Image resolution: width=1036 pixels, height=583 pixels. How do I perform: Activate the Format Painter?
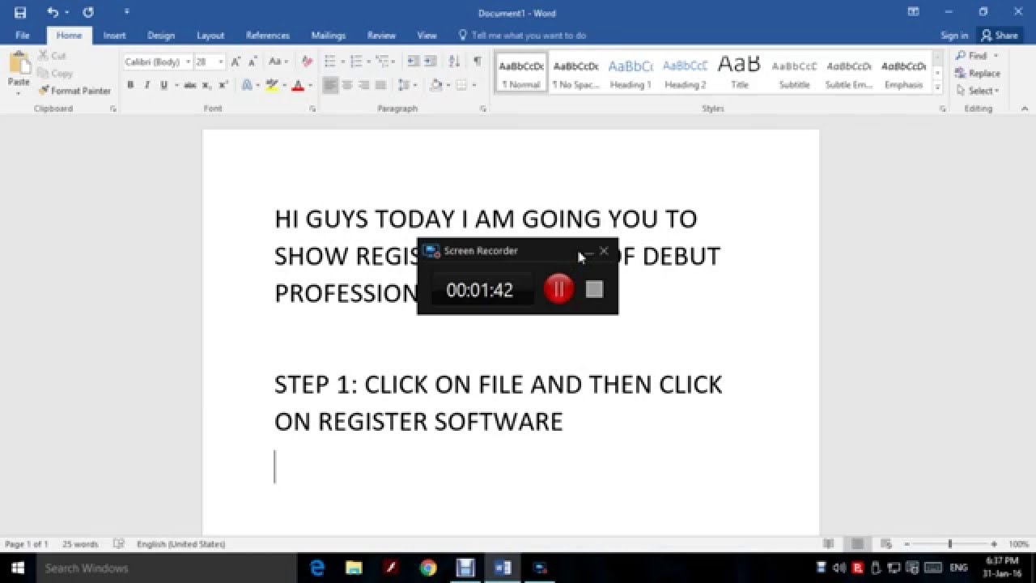[x=74, y=91]
